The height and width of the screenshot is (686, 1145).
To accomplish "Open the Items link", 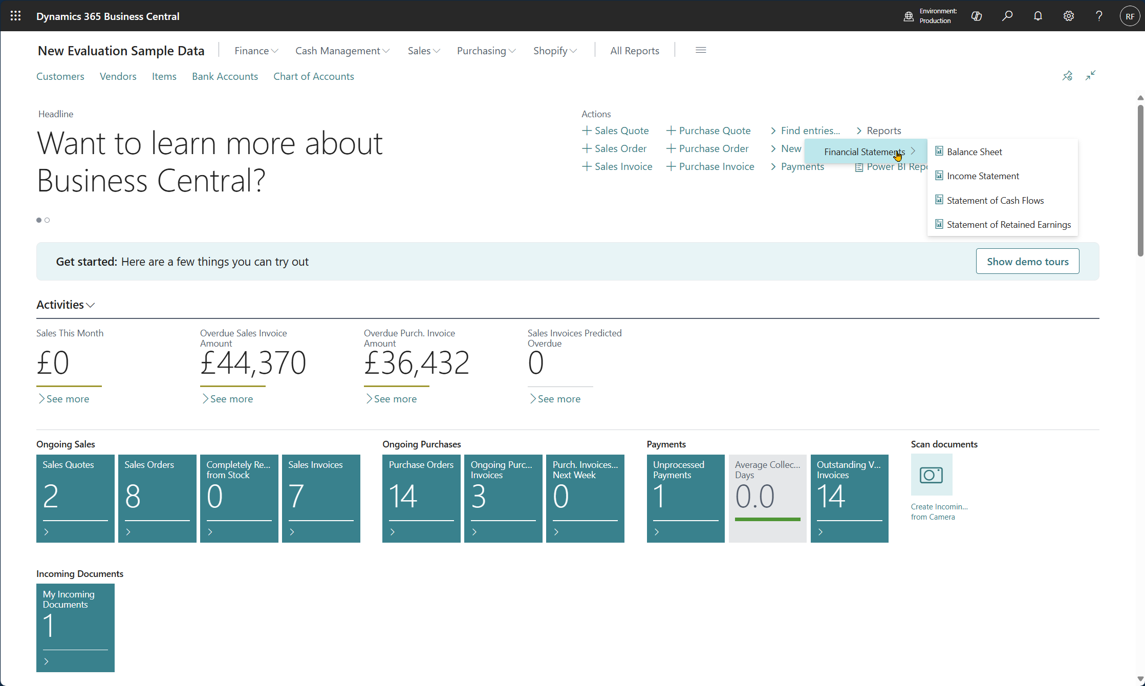I will click(x=164, y=76).
